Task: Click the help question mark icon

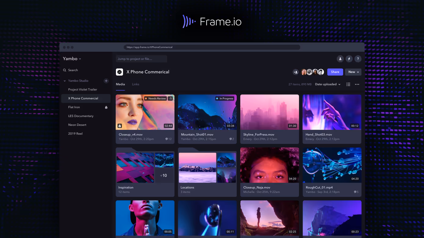Action: click(358, 59)
